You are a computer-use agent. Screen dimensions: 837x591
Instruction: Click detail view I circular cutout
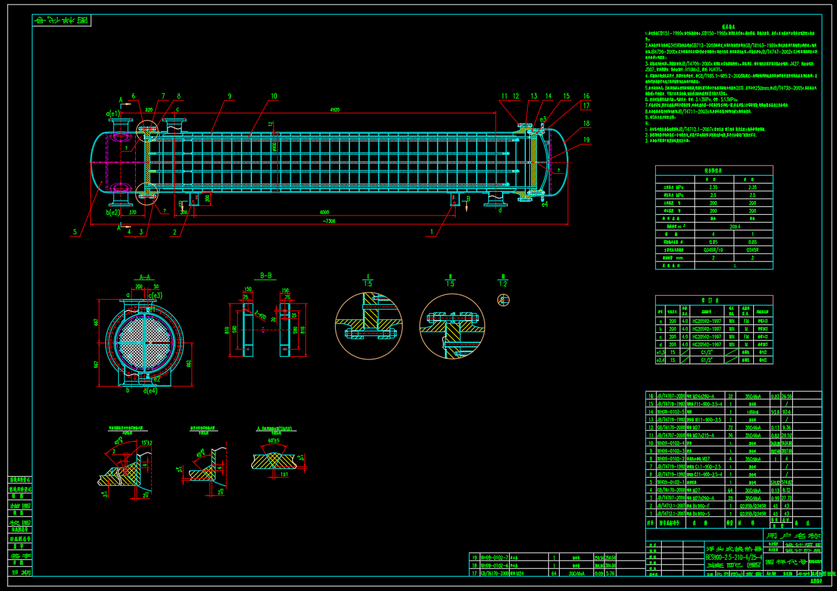[x=368, y=326]
